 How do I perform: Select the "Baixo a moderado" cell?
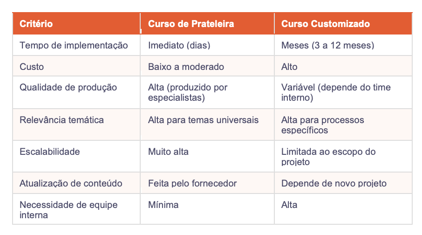point(186,67)
